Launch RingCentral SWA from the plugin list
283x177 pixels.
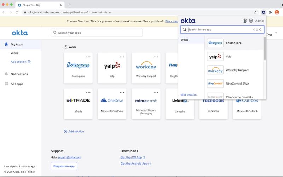coord(234,84)
